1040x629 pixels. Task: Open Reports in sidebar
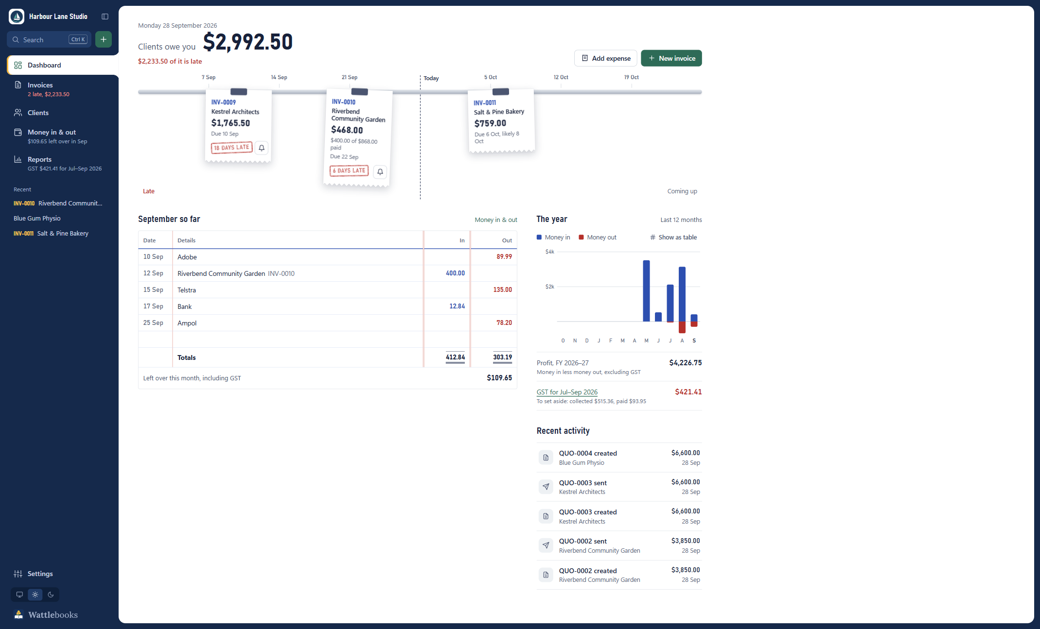63,164
